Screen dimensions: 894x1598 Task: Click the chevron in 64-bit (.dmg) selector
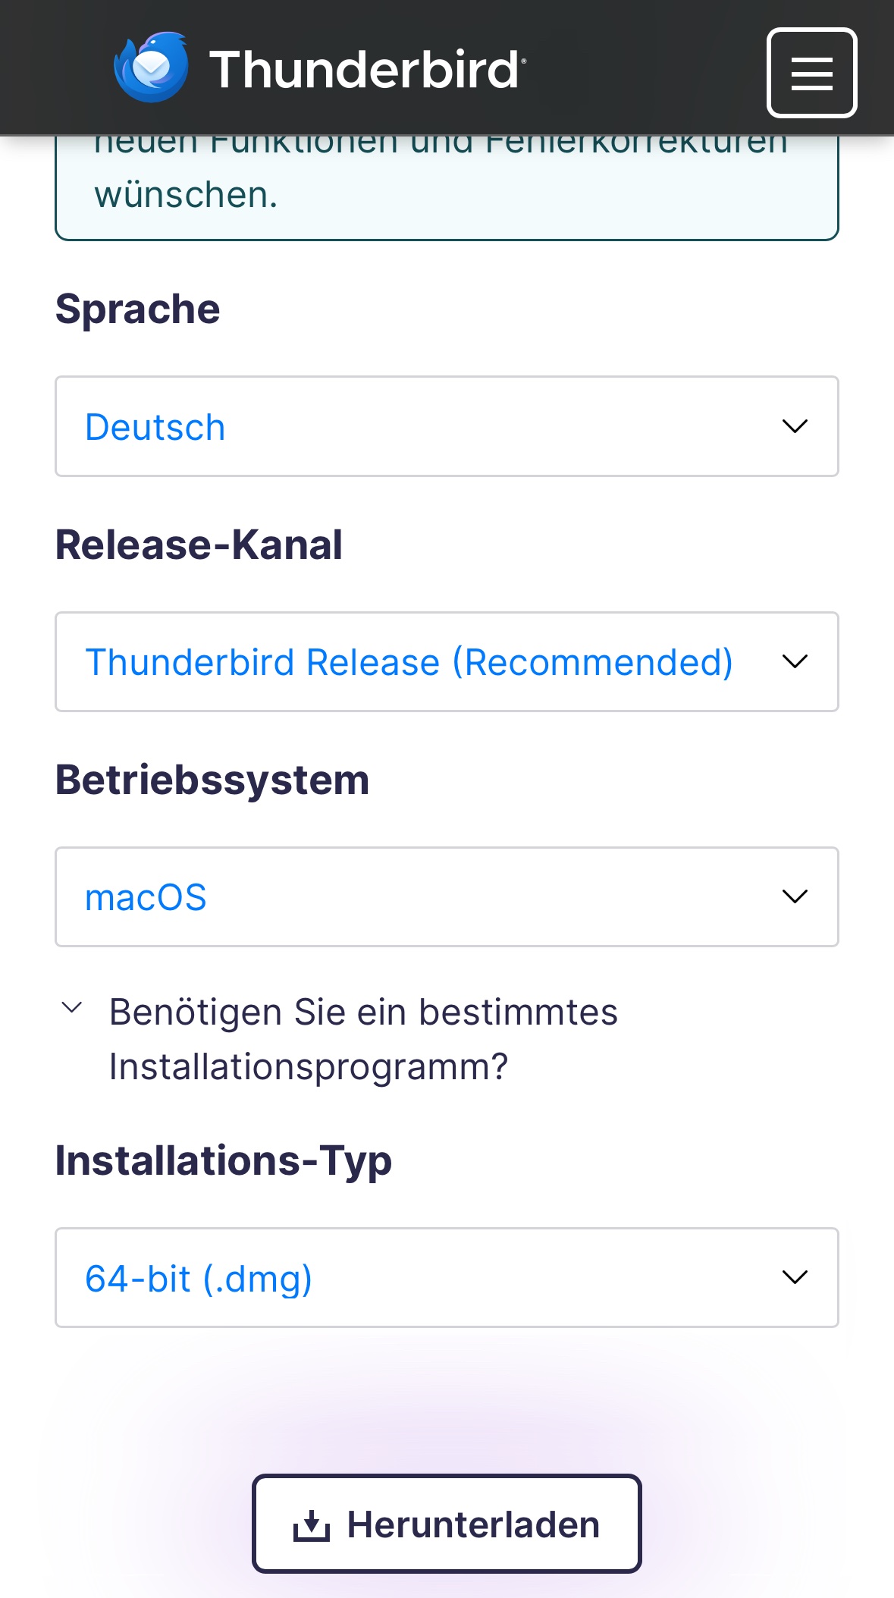794,1278
